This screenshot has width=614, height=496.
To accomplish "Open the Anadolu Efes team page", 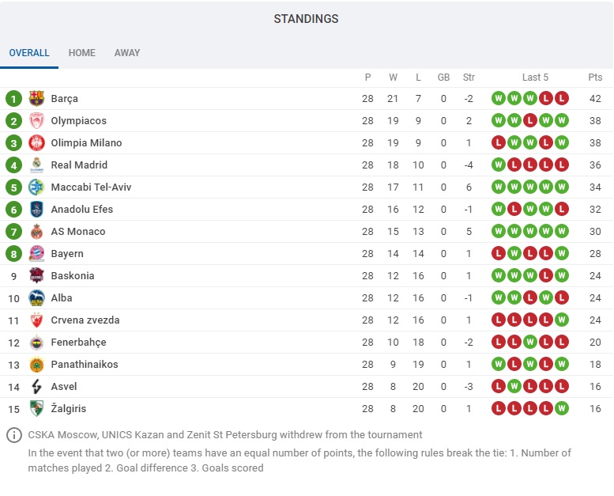I will pyautogui.click(x=82, y=210).
